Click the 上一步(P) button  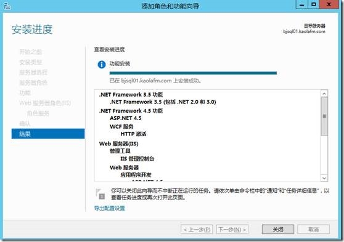pyautogui.click(x=197, y=230)
